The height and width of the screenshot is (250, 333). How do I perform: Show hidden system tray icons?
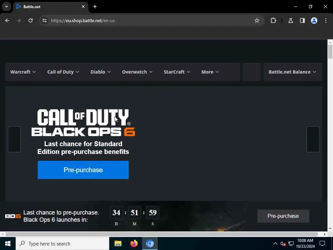pos(275,243)
